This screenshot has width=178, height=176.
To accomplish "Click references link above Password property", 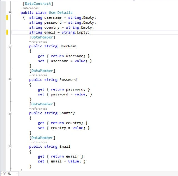I will tap(38, 75).
